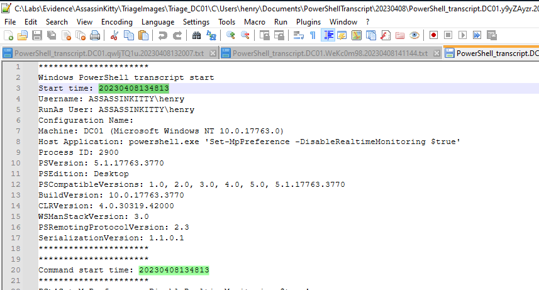This screenshot has height=290, width=539.
Task: Click the Zoom Out magnifier icon
Action: pyautogui.click(x=245, y=35)
